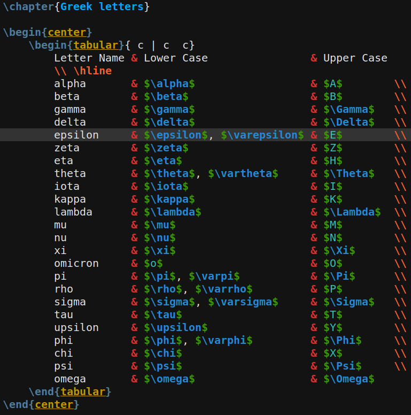Image resolution: width=411 pixels, height=415 pixels.
Task: Click the 'Upper Case' header text
Action: 355,58
